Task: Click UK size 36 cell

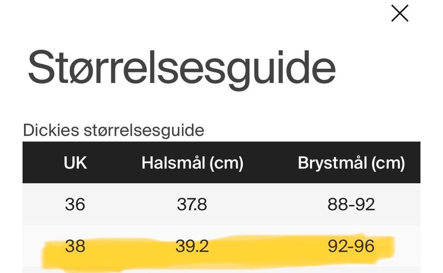Action: click(75, 204)
